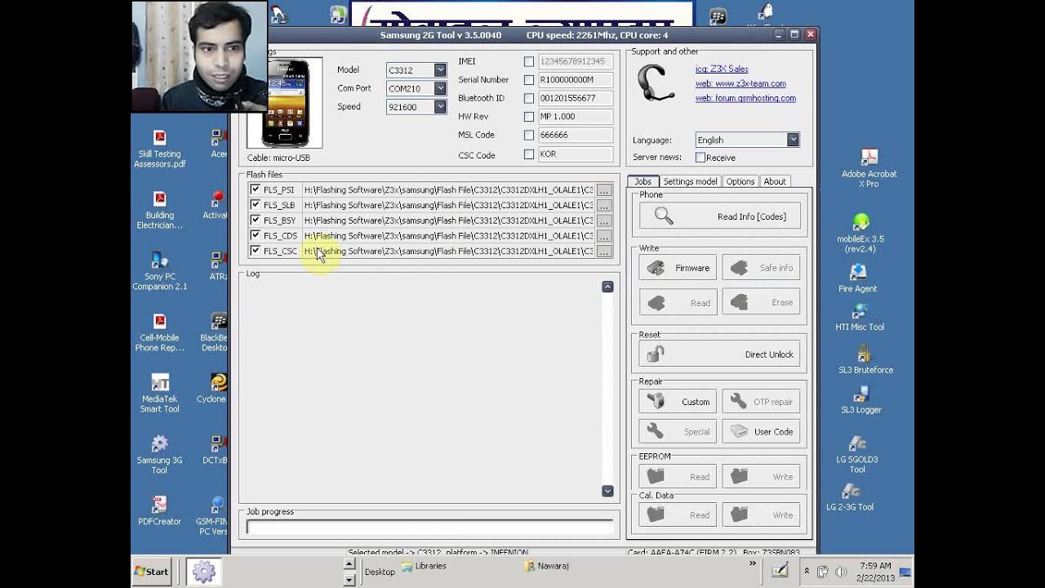Show more toolbar items chevron on taskbar

coord(753,563)
